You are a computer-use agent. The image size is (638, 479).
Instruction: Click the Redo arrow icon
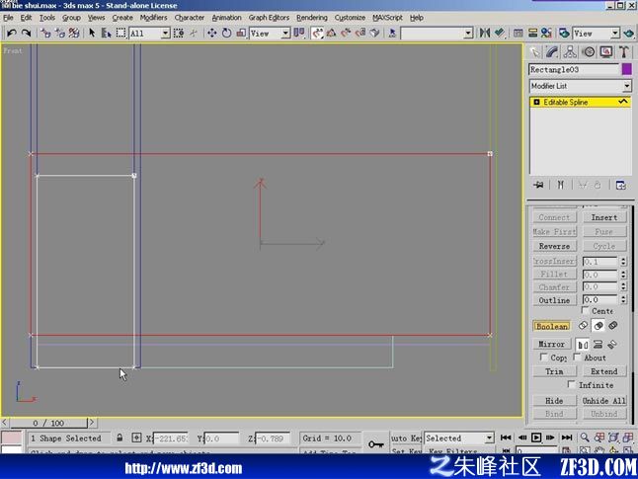coord(26,33)
